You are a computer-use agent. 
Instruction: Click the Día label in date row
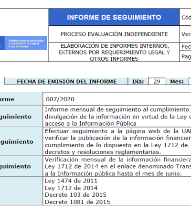point(138,81)
